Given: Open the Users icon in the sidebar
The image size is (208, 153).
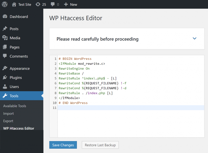Looking at the screenshot, I should pyautogui.click(x=5, y=86).
